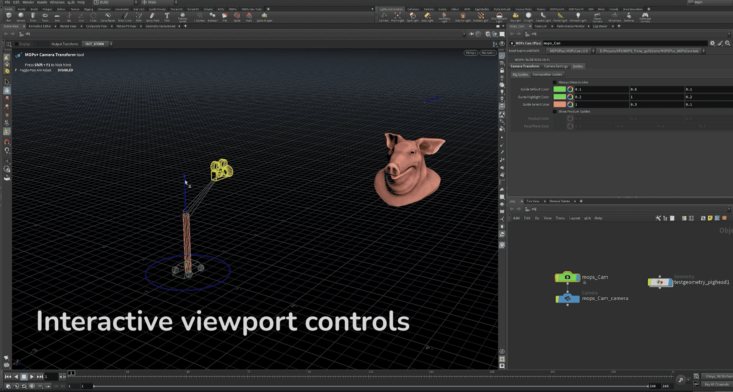Click the Guide Select Color swatch
Viewport: 733px width, 392px height.
559,105
